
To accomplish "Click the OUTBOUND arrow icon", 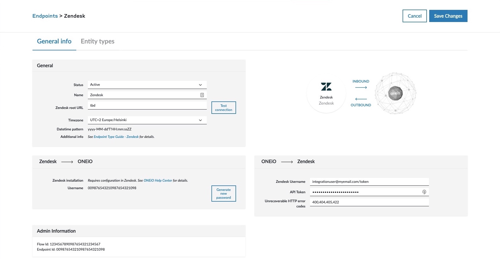I will (x=361, y=99).
